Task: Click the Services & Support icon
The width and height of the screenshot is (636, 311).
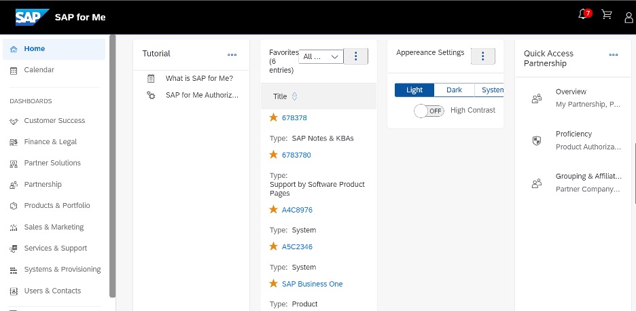Action: pos(14,249)
